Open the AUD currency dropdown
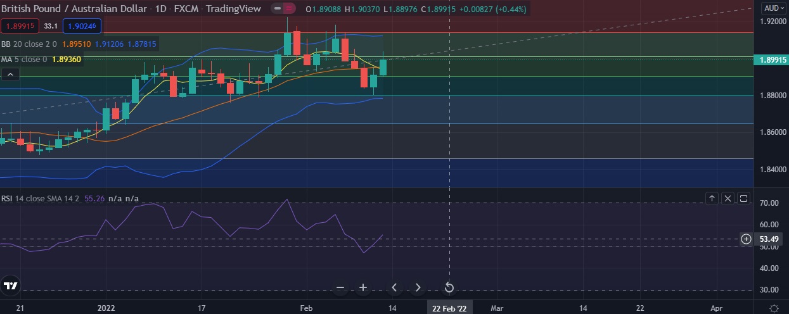The image size is (789, 314). 774,8
